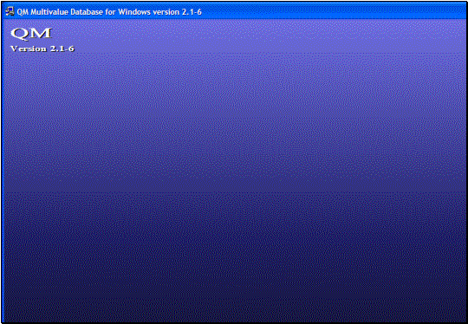Click the '2.1-6' number below the QM logo

point(62,49)
